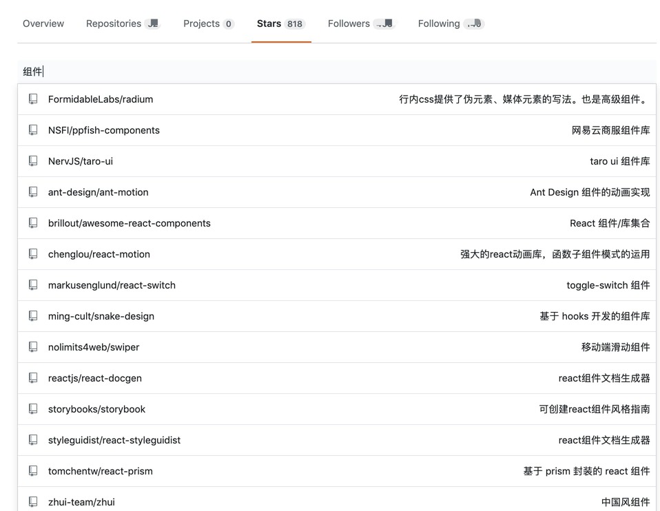Click the note 'React 组件/库集合'

point(610,223)
